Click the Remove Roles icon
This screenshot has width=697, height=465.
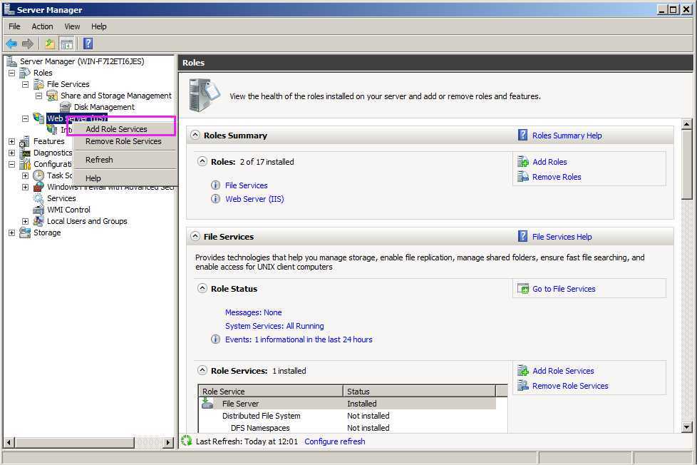[x=523, y=177]
